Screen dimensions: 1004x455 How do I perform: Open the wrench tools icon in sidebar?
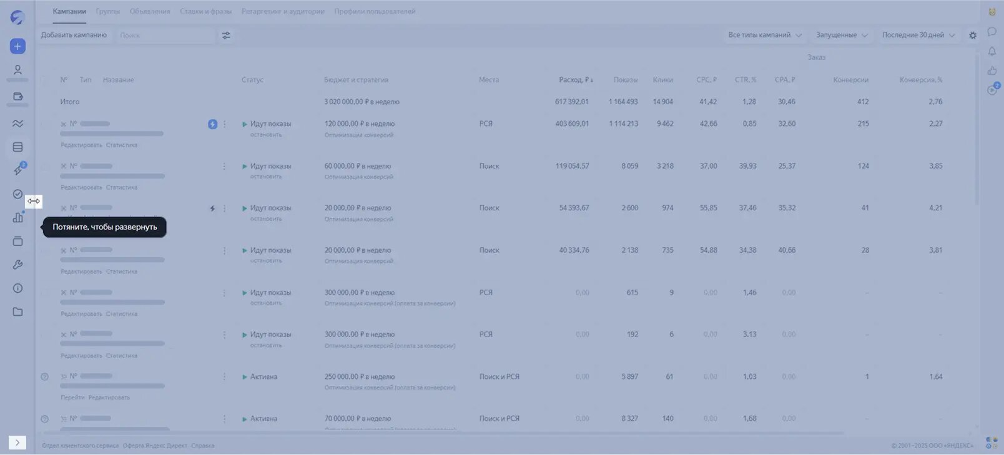pyautogui.click(x=17, y=265)
